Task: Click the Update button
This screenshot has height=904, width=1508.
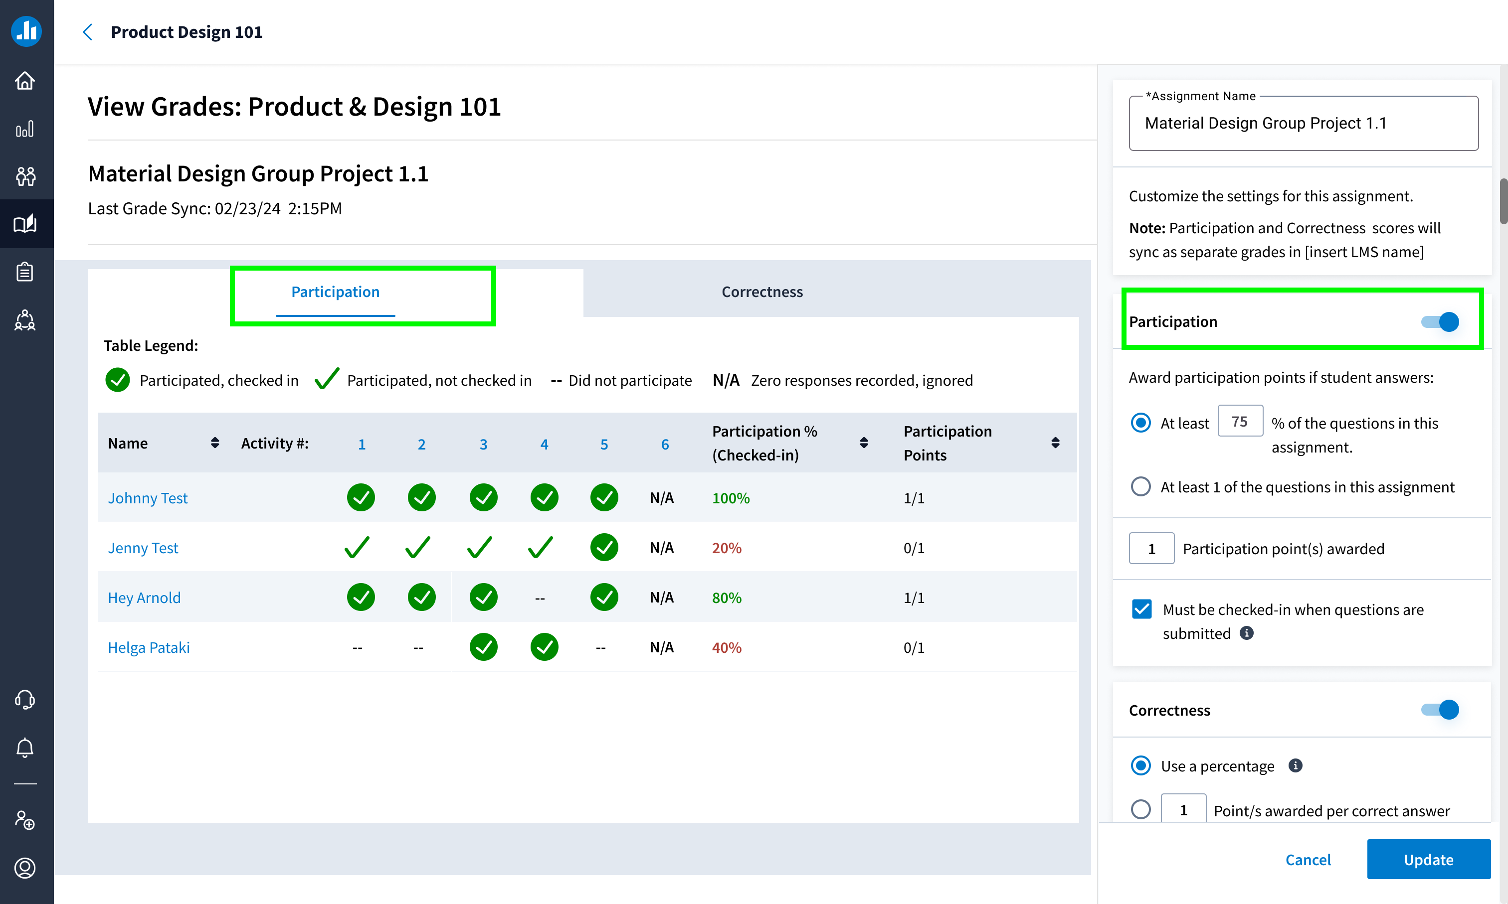Action: [1428, 860]
